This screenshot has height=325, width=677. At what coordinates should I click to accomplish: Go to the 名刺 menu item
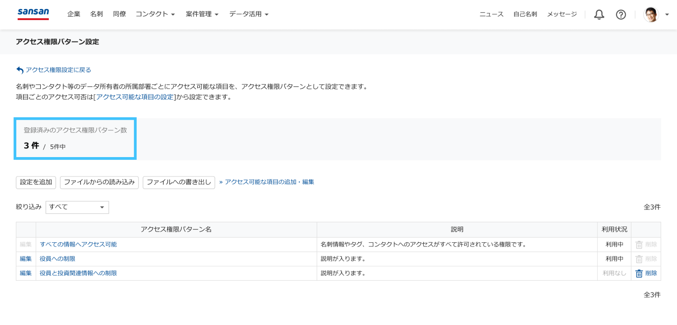click(x=97, y=14)
